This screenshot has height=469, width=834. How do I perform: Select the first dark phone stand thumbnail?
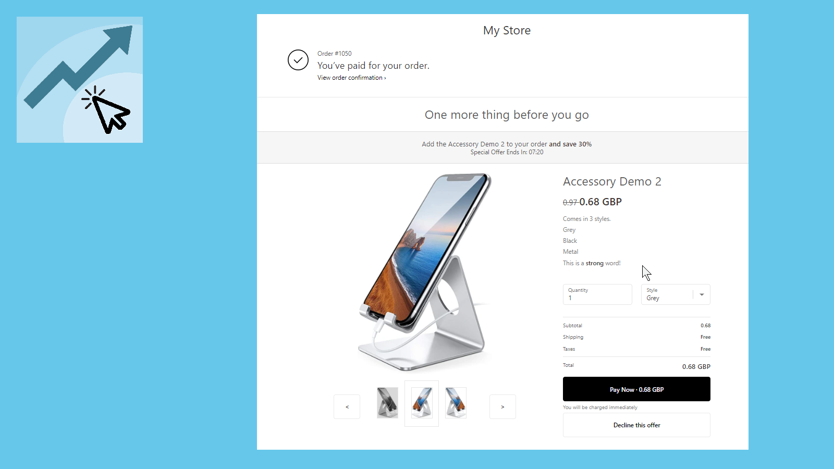pyautogui.click(x=387, y=403)
